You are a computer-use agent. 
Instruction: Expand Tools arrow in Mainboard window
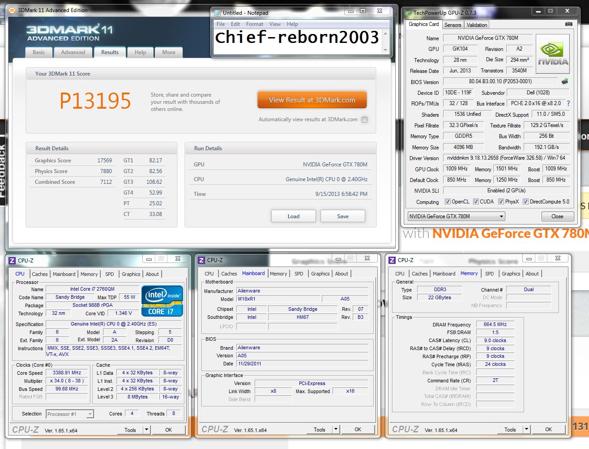(x=336, y=429)
